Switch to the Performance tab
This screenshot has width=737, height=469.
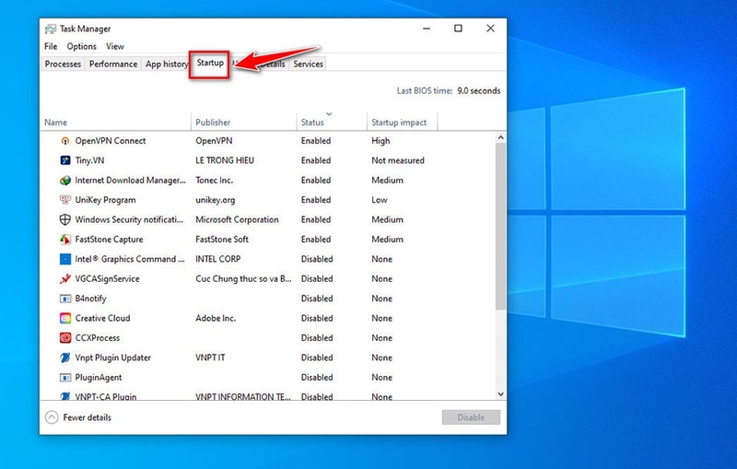pyautogui.click(x=113, y=64)
